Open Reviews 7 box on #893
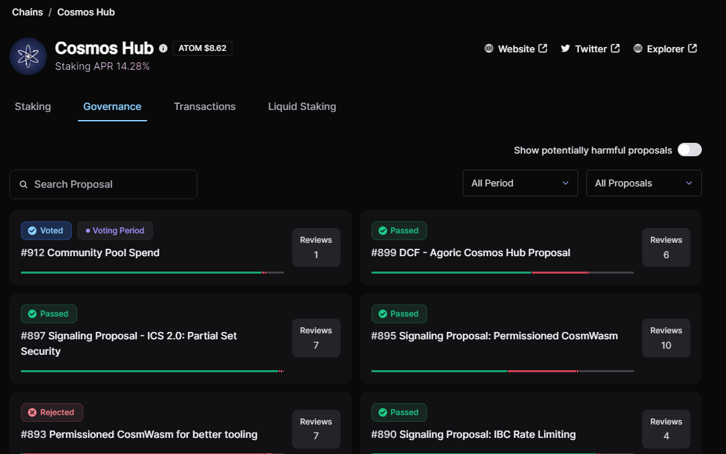726x454 pixels. click(x=316, y=429)
